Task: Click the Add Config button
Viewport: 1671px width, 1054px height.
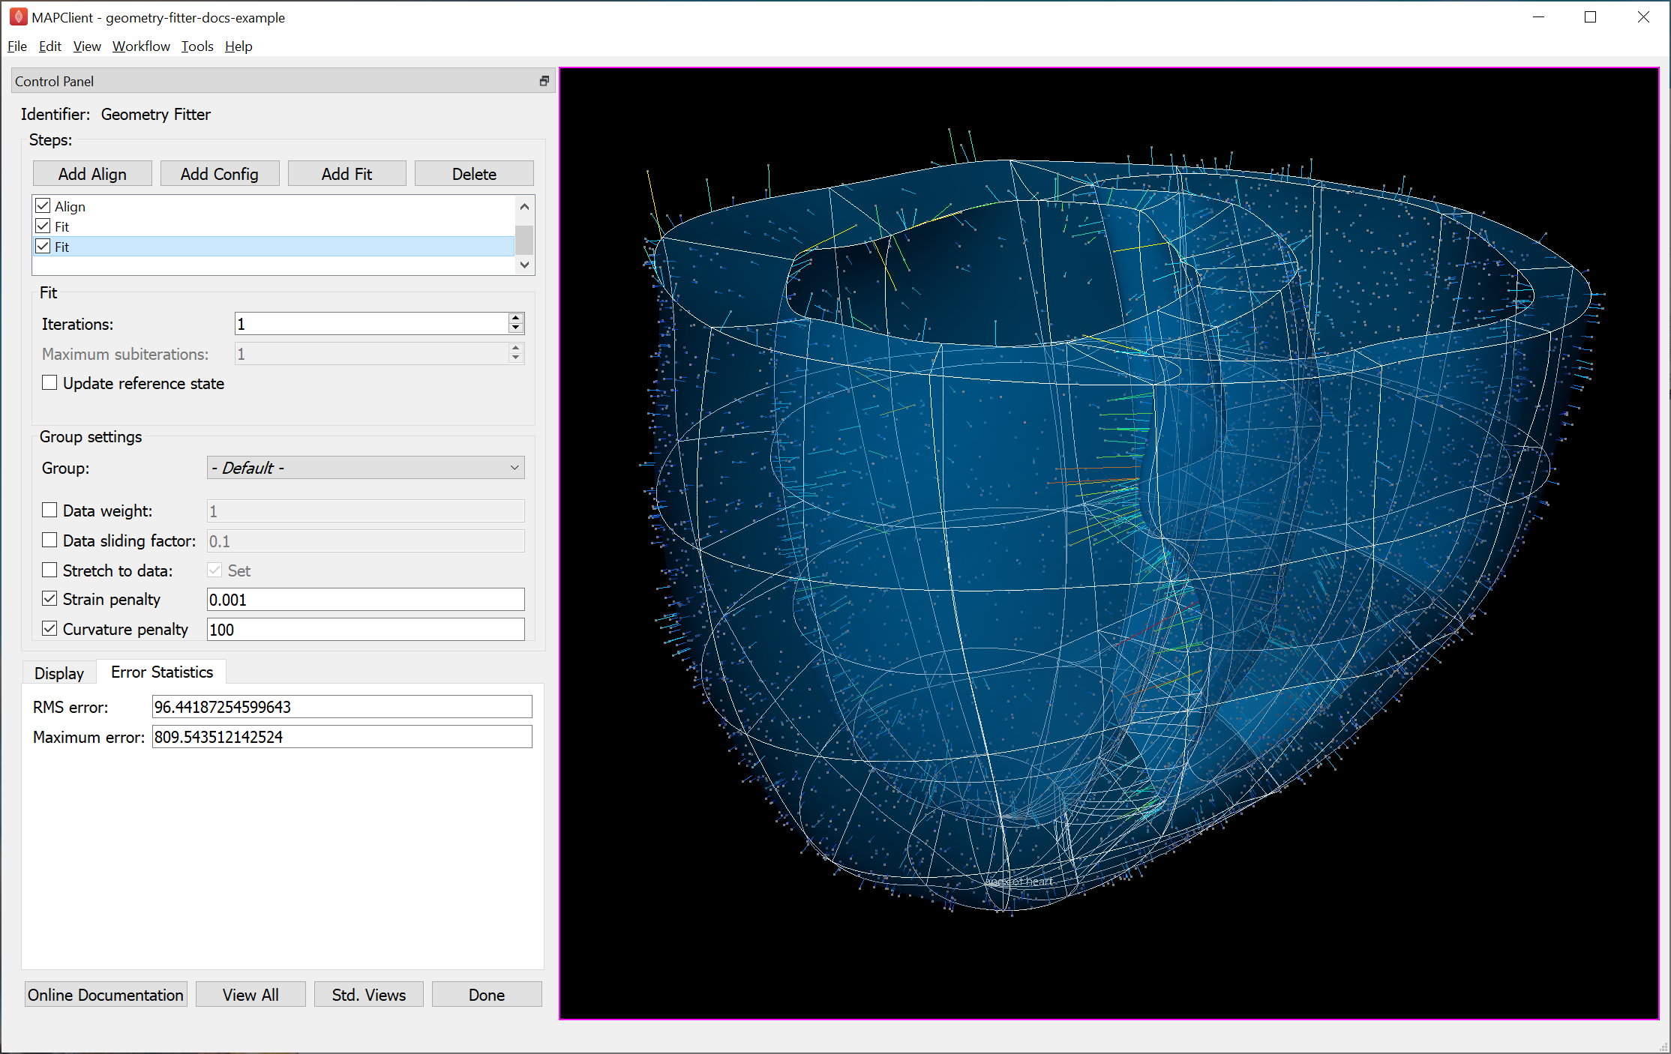Action: pyautogui.click(x=220, y=174)
